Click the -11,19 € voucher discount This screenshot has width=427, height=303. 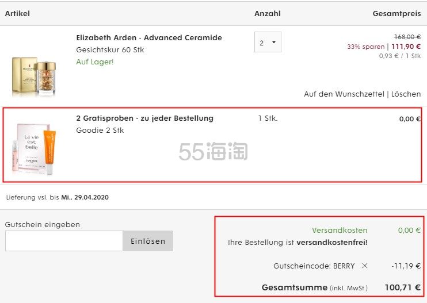click(406, 266)
